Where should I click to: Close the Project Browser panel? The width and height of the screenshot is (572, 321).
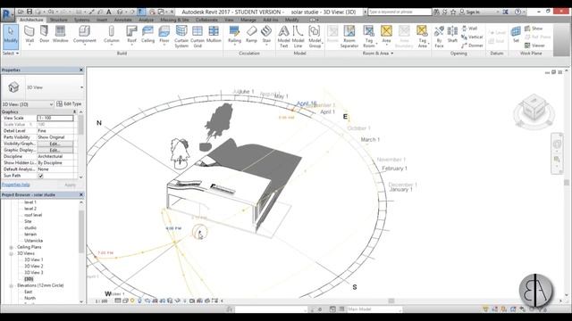81,194
